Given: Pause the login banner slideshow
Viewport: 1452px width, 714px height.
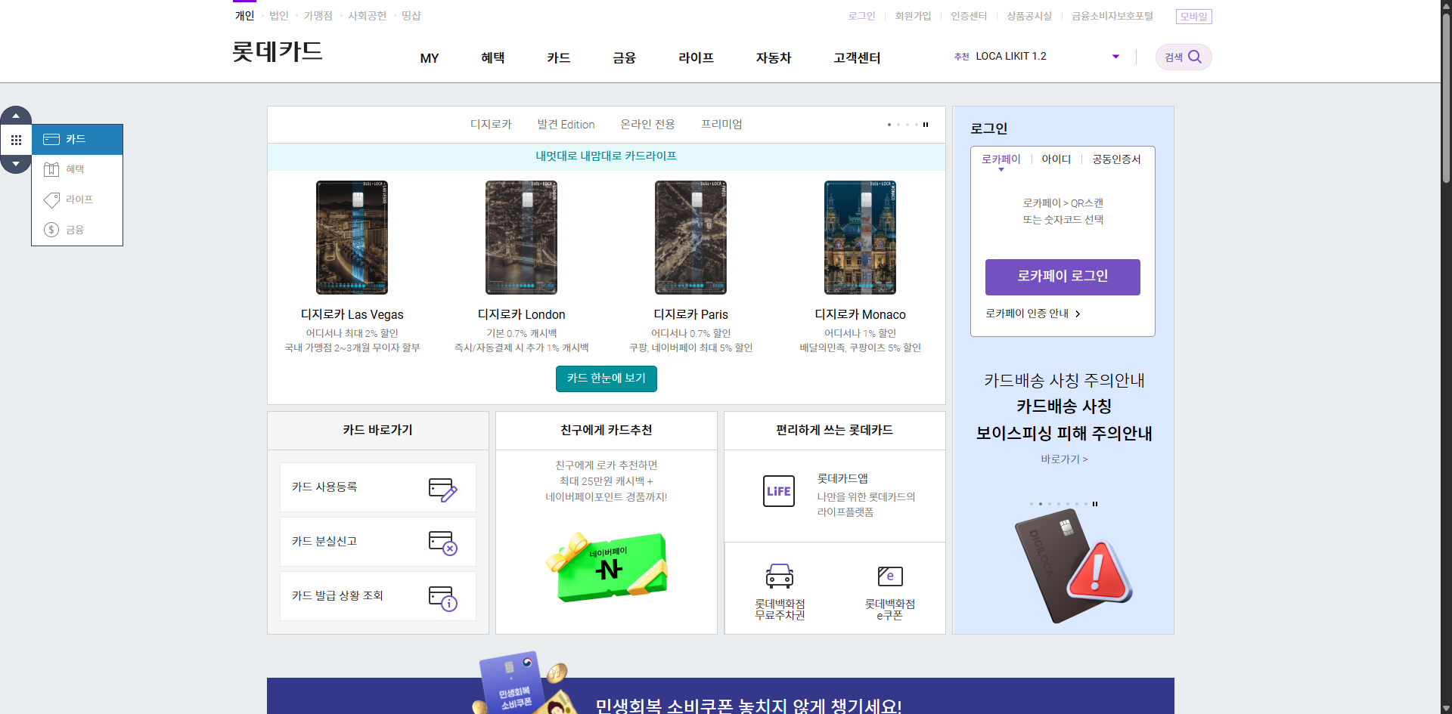Looking at the screenshot, I should click(x=1095, y=503).
